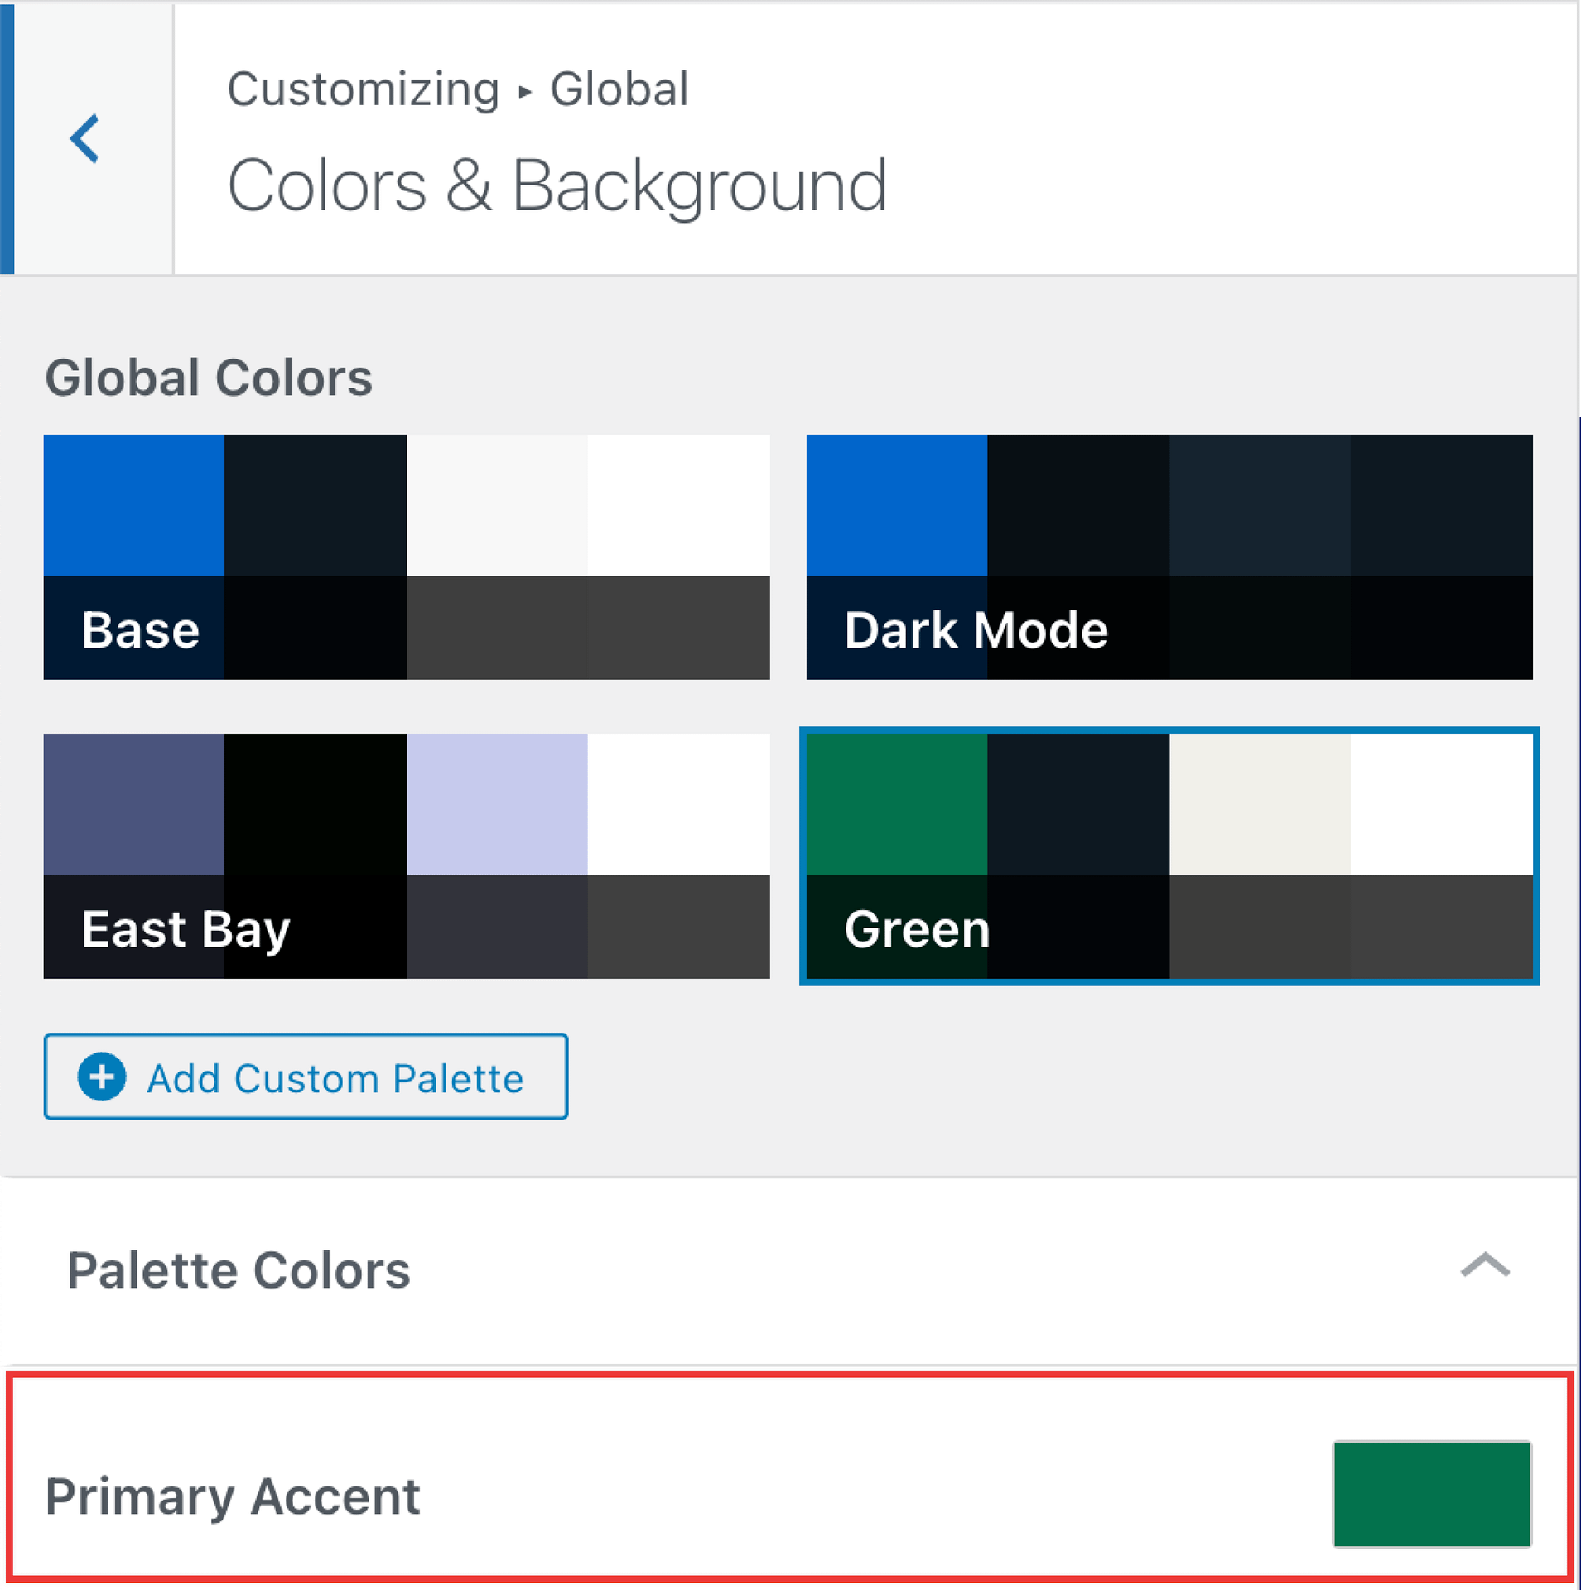The width and height of the screenshot is (1581, 1590).
Task: Click the Palette Colors heading
Action: [239, 1270]
